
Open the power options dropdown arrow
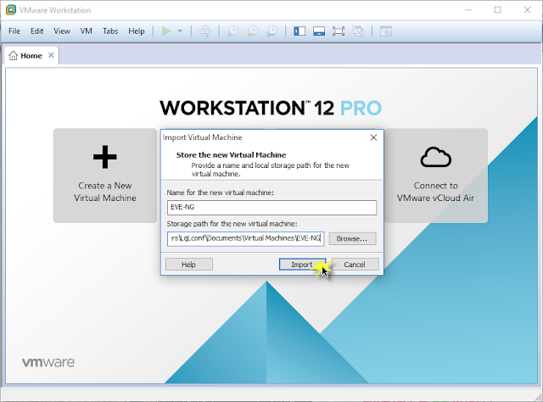click(180, 31)
